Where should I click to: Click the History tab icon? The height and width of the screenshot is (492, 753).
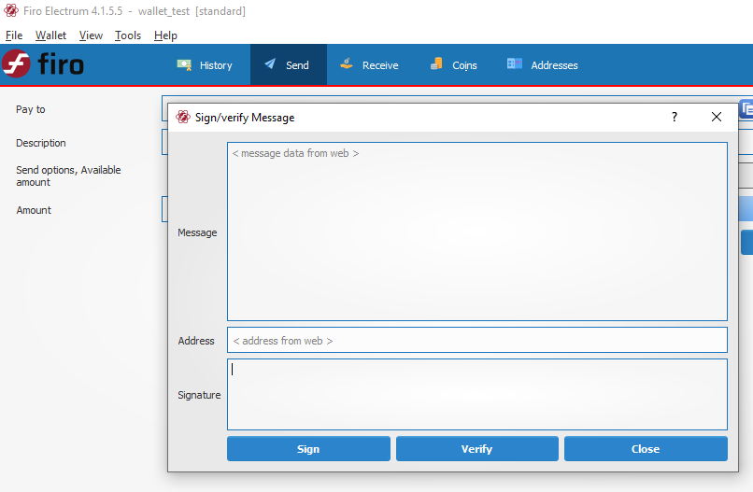point(184,65)
